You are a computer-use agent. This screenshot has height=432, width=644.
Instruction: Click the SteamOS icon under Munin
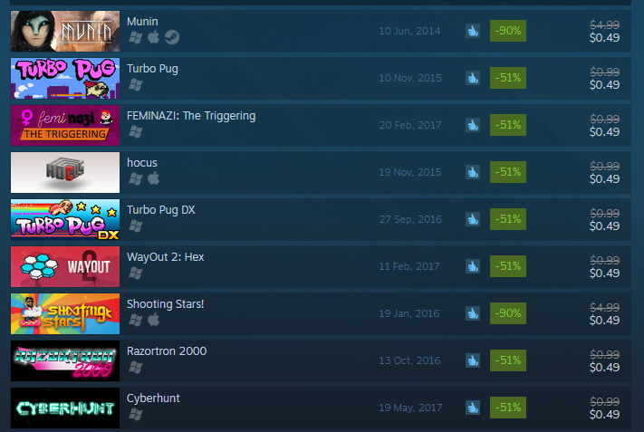[x=172, y=37]
